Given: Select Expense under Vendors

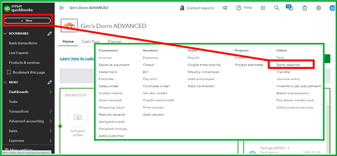Looking at the screenshot, I should pyautogui.click(x=150, y=58).
